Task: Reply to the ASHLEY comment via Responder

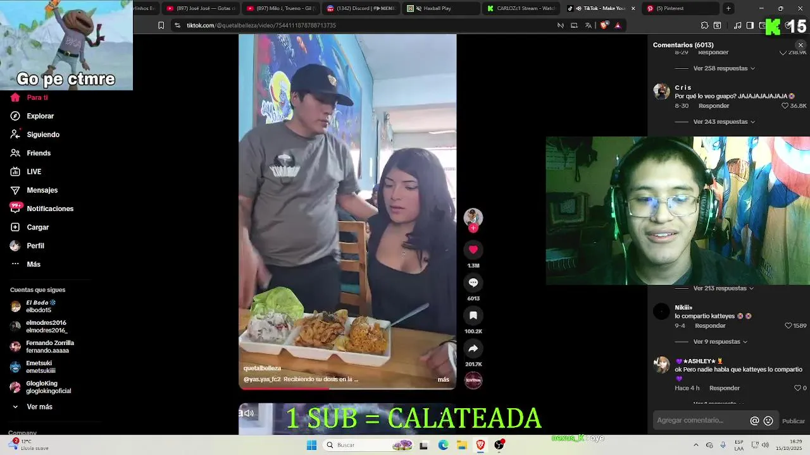Action: (x=725, y=388)
